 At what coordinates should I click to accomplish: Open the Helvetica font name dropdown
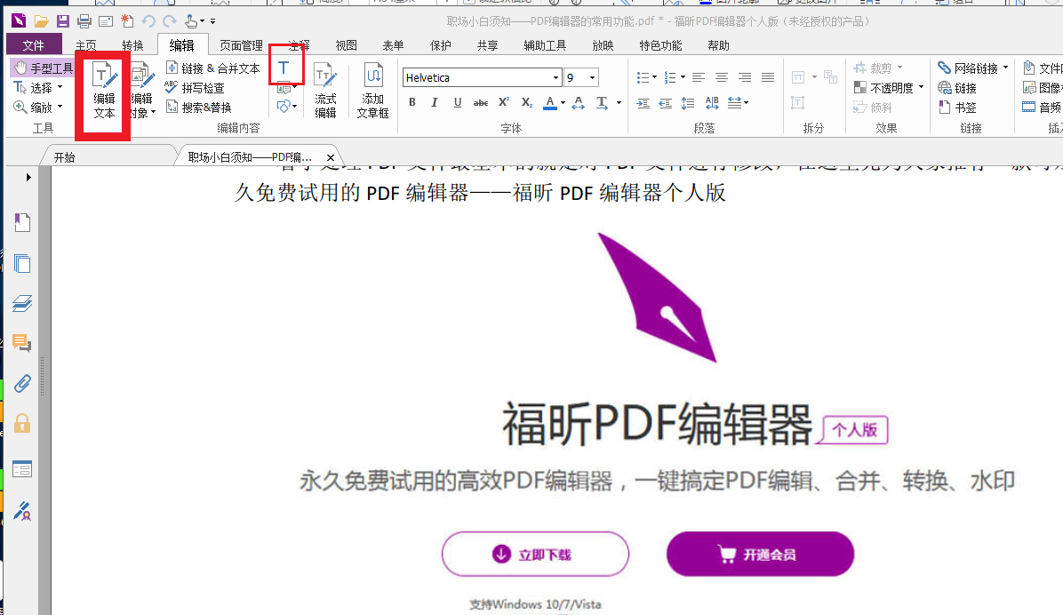(555, 77)
